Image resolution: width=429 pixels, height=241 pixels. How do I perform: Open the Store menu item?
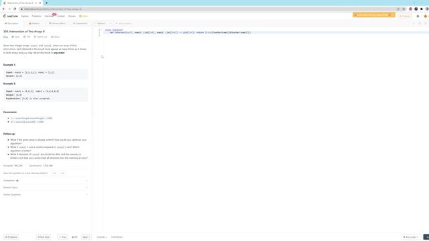click(83, 16)
